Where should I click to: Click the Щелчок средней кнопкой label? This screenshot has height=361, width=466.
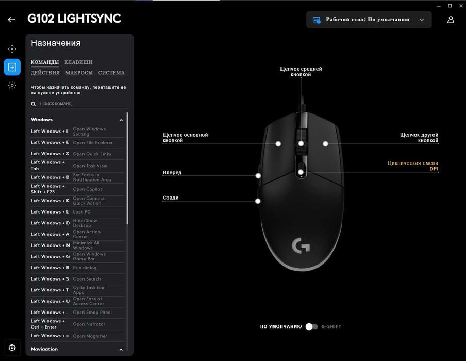tap(301, 72)
